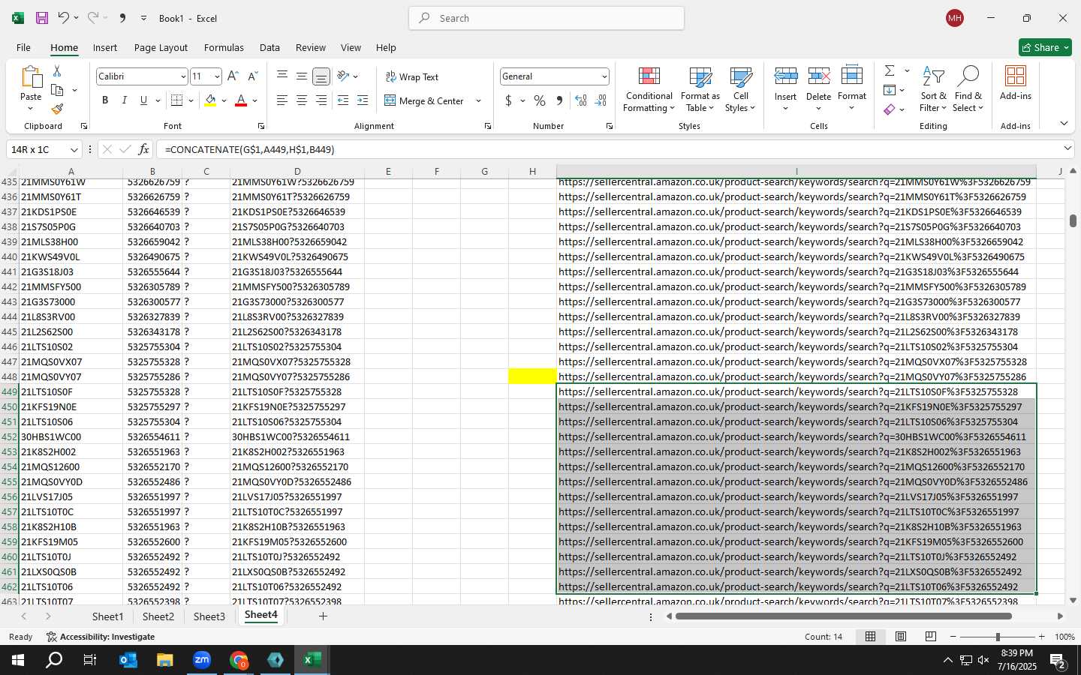Switch to the Page Layout tab
The width and height of the screenshot is (1081, 675).
point(161,47)
